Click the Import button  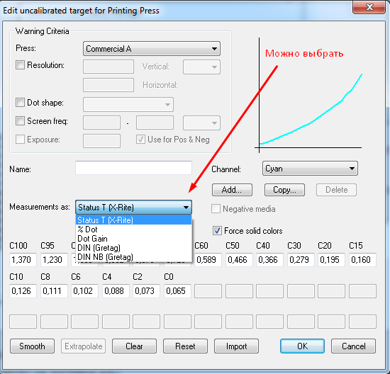(x=236, y=346)
